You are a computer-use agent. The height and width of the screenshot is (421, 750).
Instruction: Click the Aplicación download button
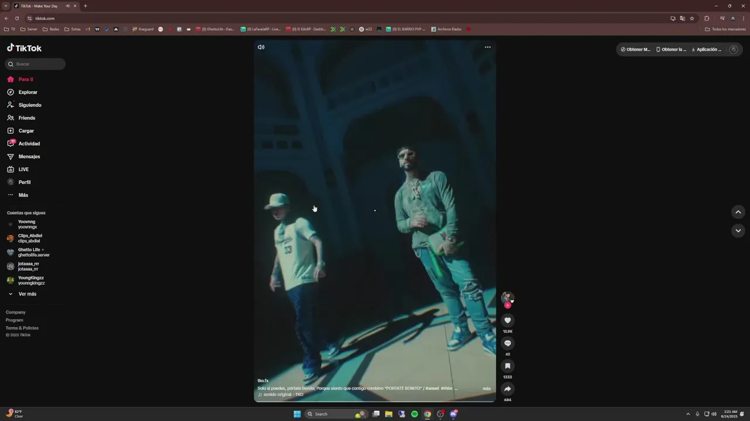click(x=707, y=50)
